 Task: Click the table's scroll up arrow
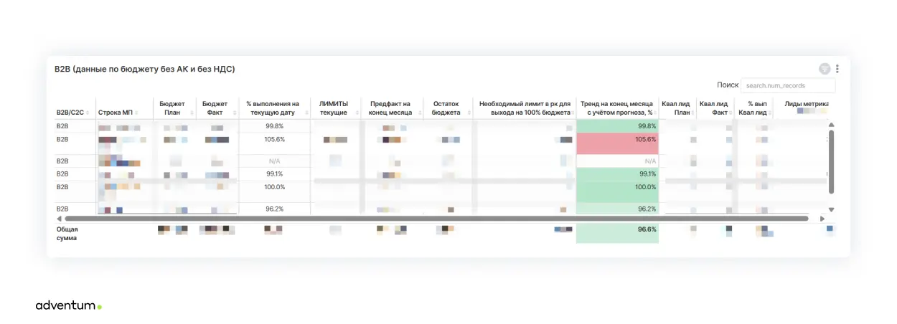832,125
